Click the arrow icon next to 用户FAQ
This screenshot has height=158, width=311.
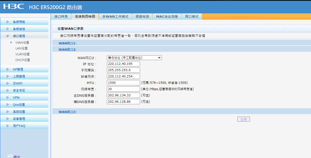pyautogui.click(x=8, y=126)
